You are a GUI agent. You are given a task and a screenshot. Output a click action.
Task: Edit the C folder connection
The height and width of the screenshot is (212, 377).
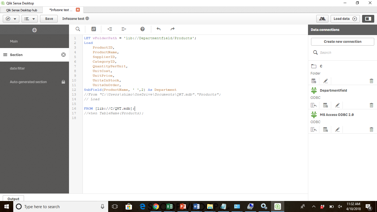(325, 81)
